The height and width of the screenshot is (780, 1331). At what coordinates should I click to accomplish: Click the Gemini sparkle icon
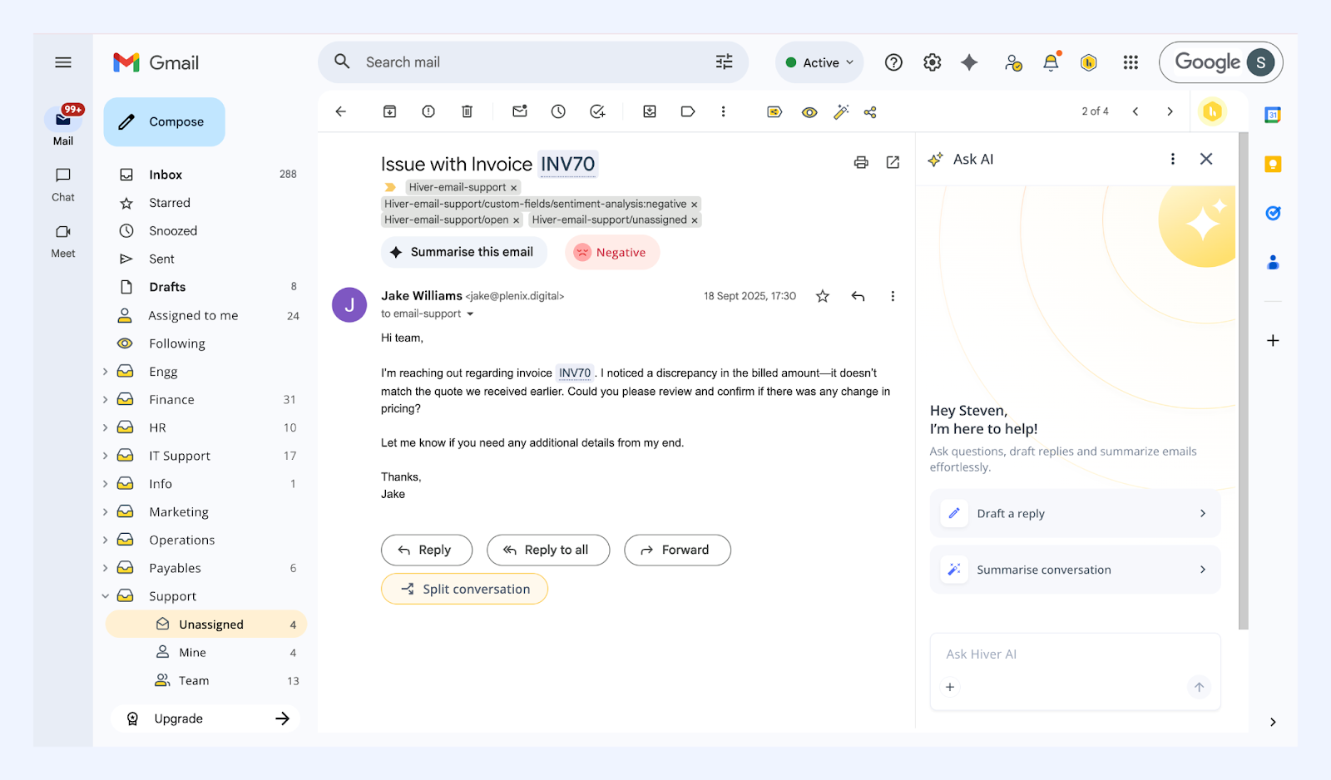coord(969,62)
